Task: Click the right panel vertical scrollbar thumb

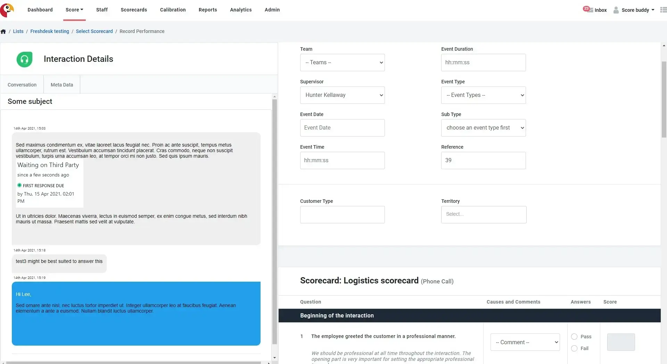Action: [x=664, y=100]
